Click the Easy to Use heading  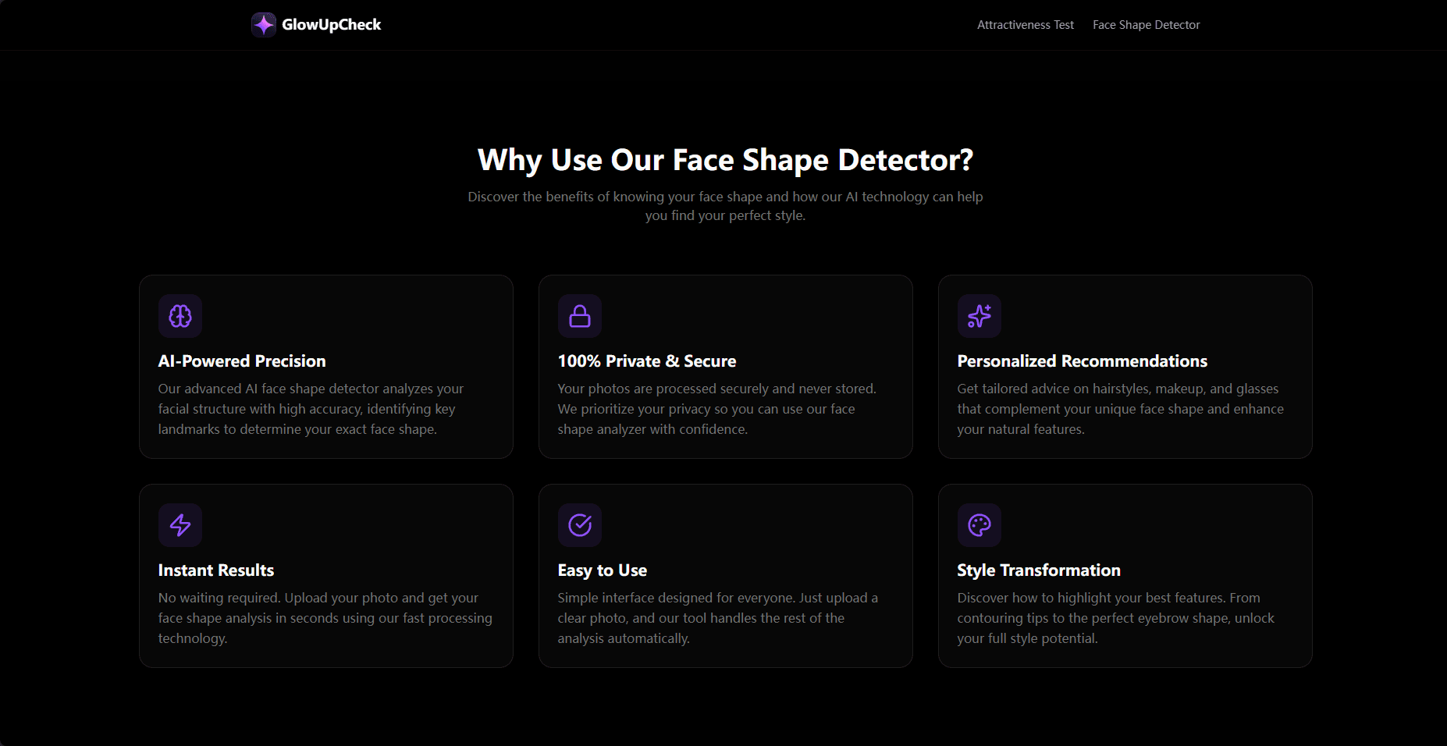[602, 570]
